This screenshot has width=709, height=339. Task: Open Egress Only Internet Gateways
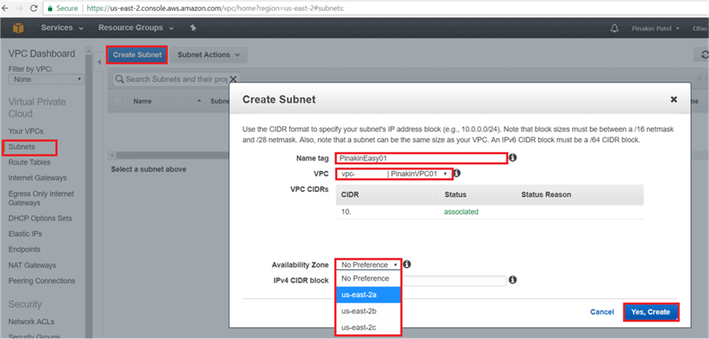(41, 198)
